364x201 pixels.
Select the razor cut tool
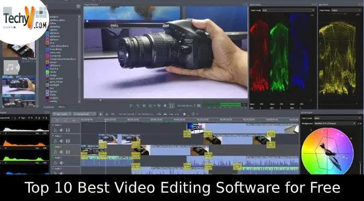tap(107, 114)
